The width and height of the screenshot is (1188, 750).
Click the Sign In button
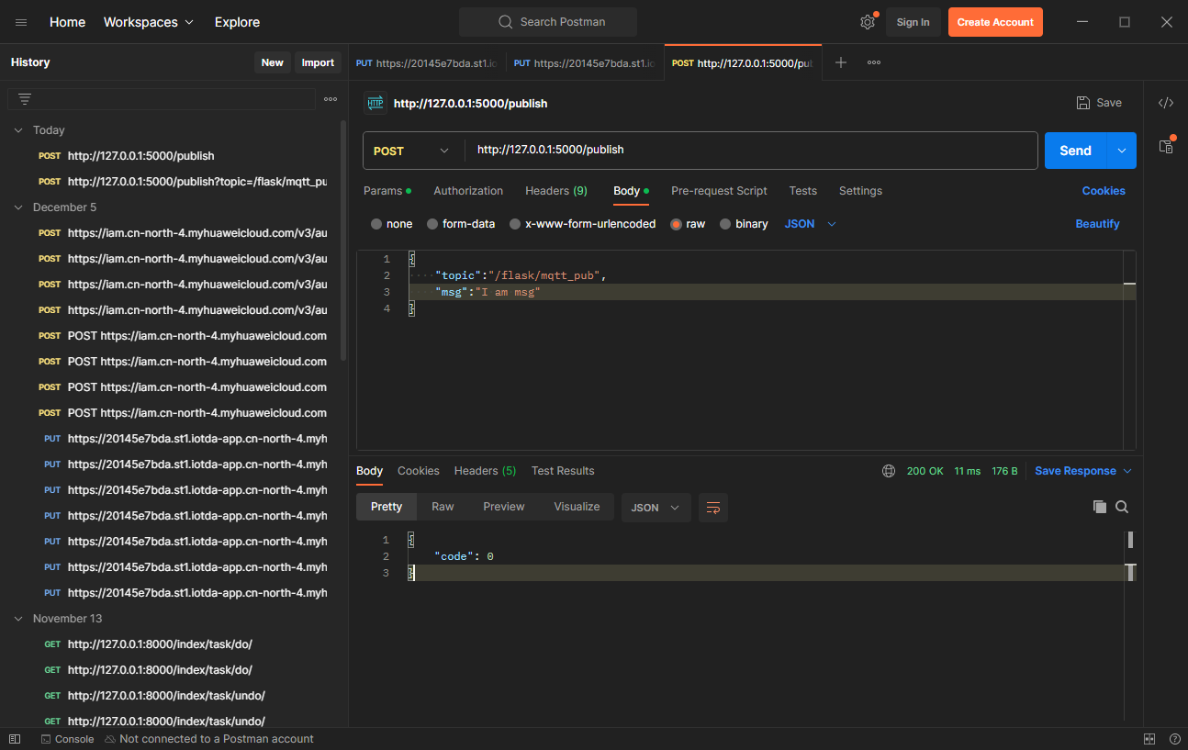tap(913, 22)
